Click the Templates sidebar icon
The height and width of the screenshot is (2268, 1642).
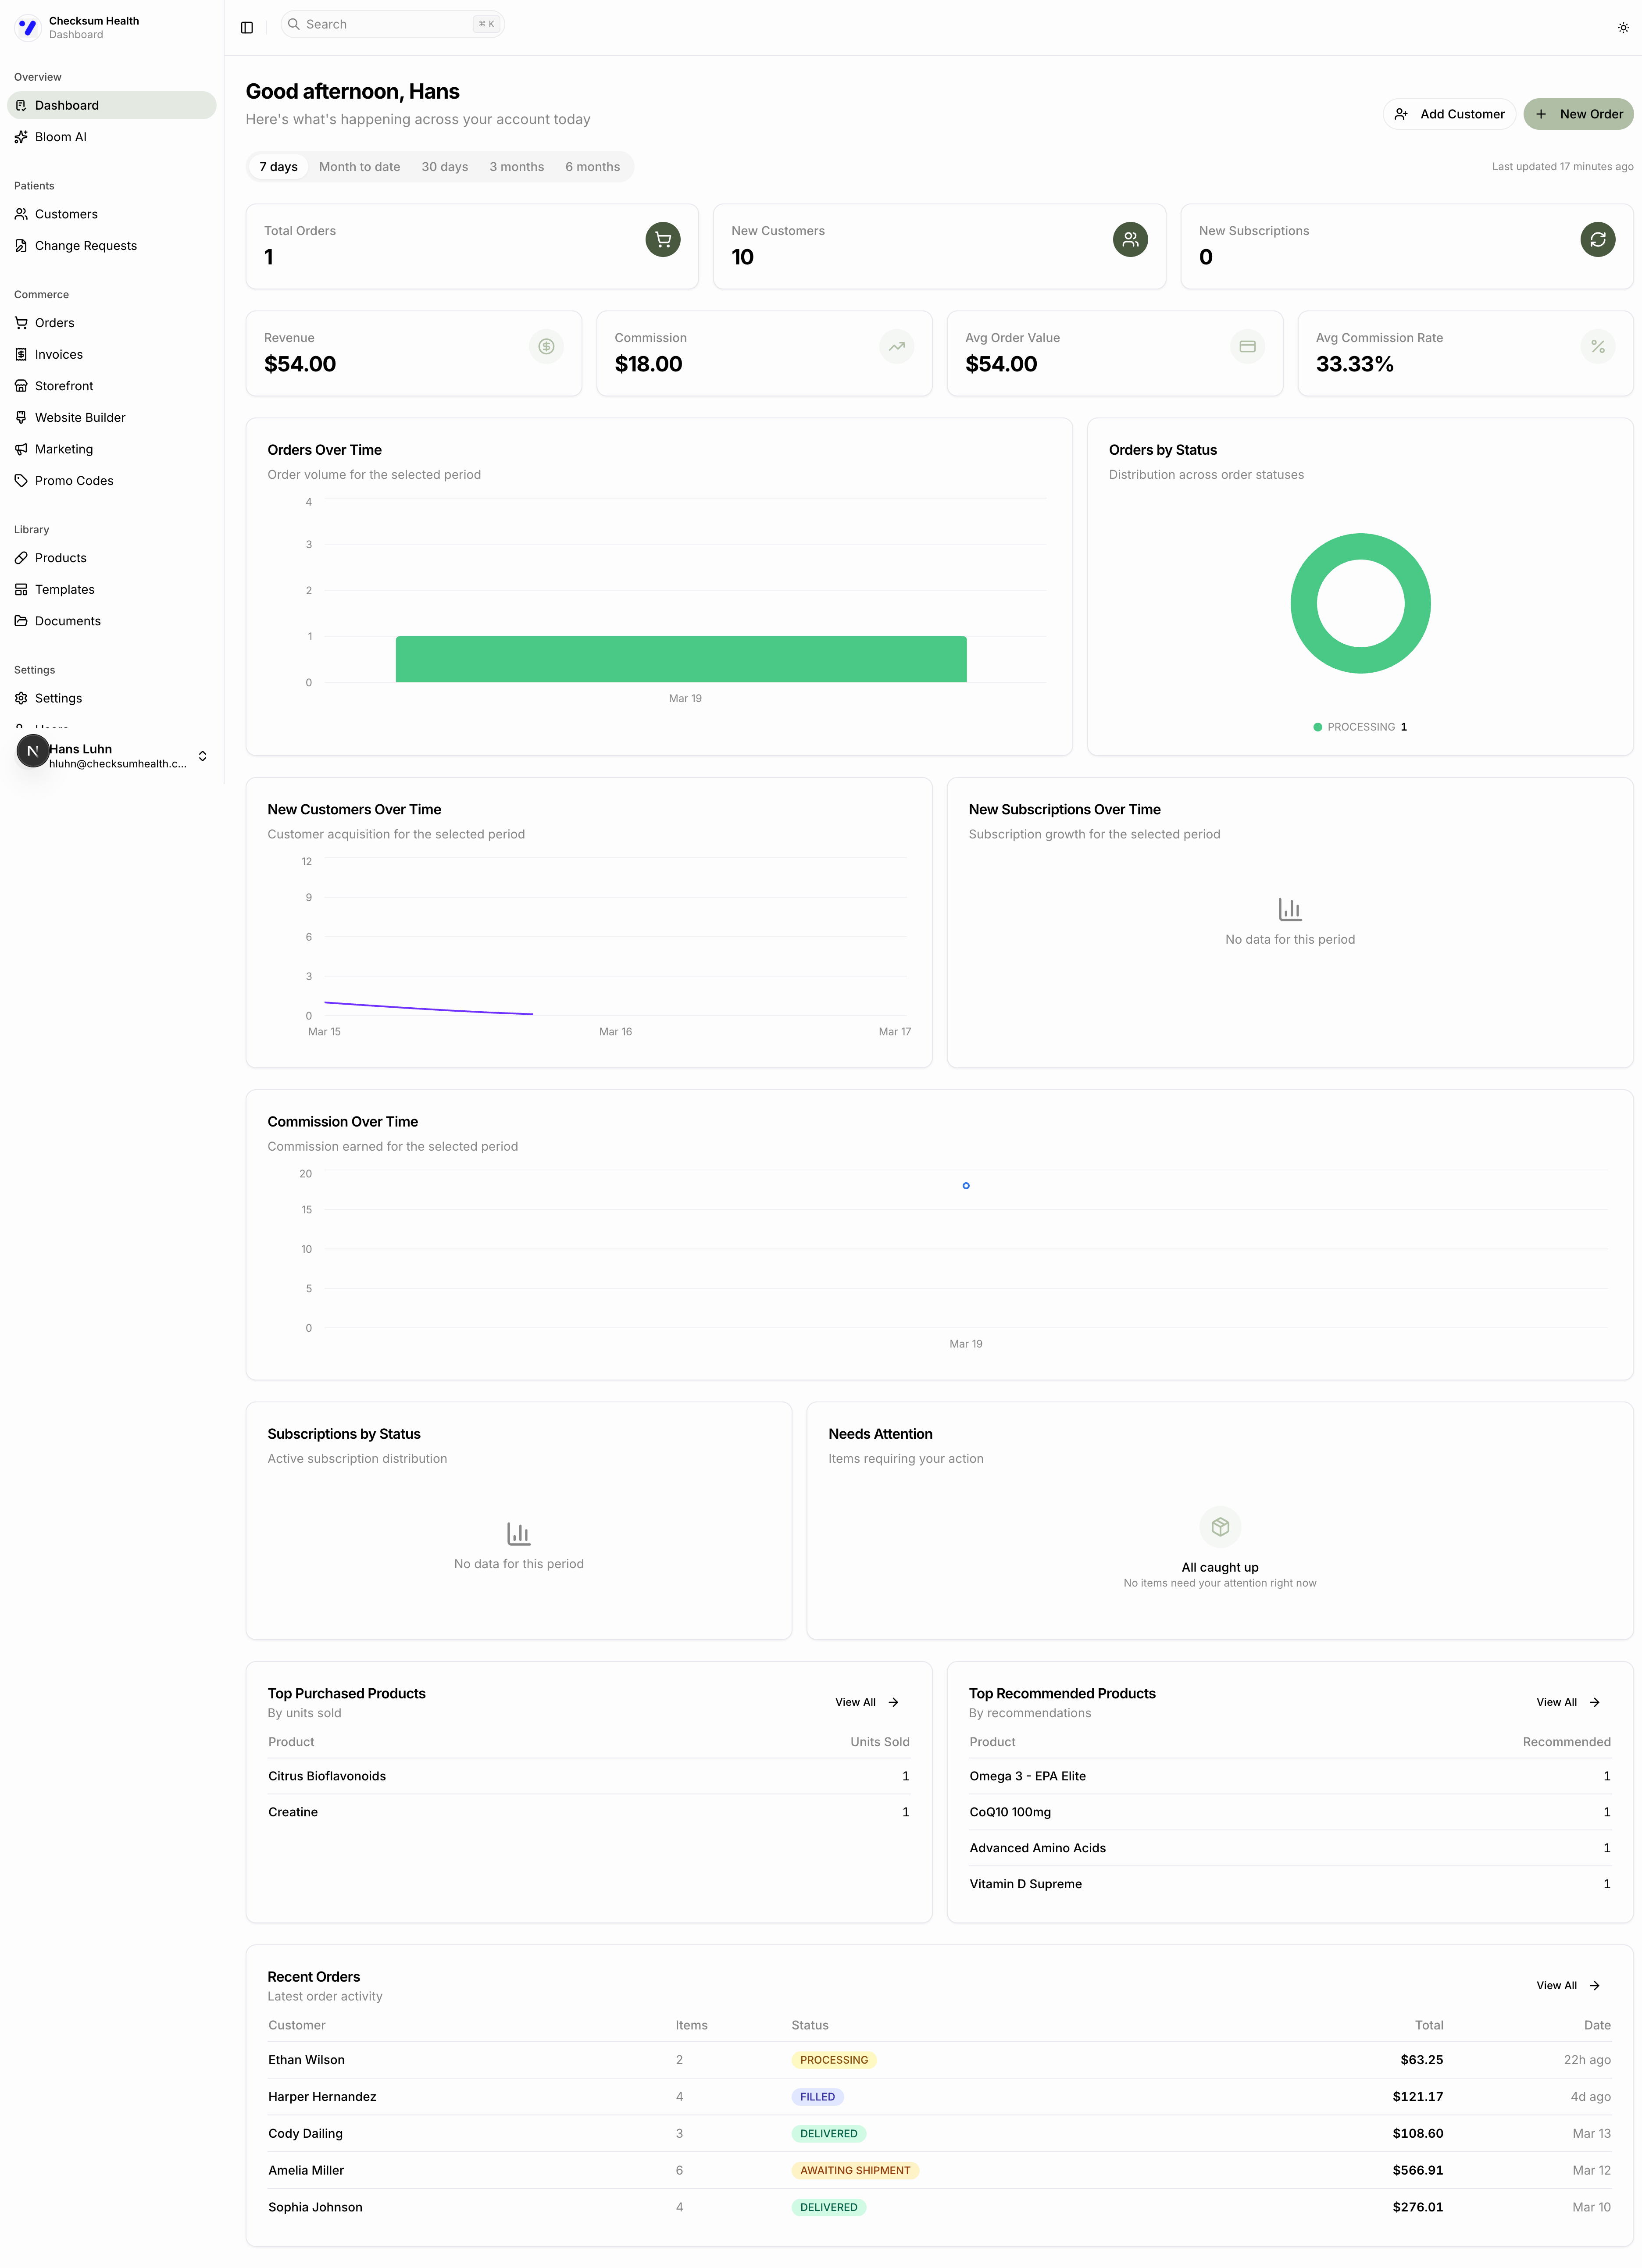(x=21, y=589)
